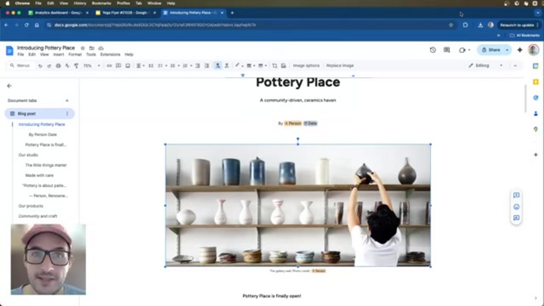Select Our products in the document outline
This screenshot has height=306, width=544.
30,206
